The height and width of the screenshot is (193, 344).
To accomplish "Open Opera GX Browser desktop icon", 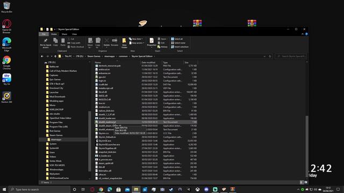I will tap(6, 26).
